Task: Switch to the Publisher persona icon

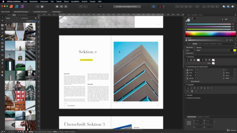Action: coord(11,6)
